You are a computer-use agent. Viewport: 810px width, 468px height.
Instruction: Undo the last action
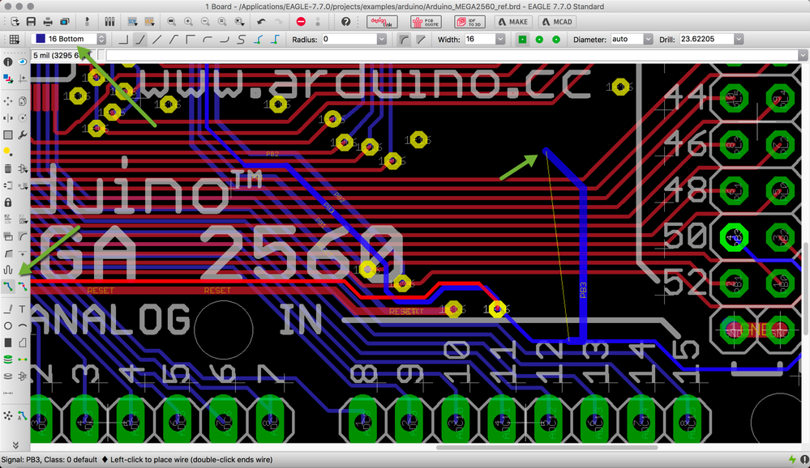coord(261,22)
